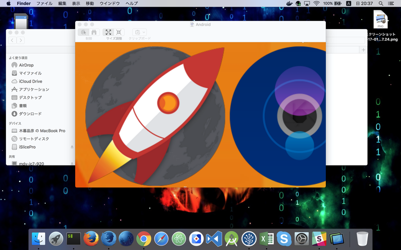
Task: Click AirDrop in the Finder sidebar
Action: 27,65
